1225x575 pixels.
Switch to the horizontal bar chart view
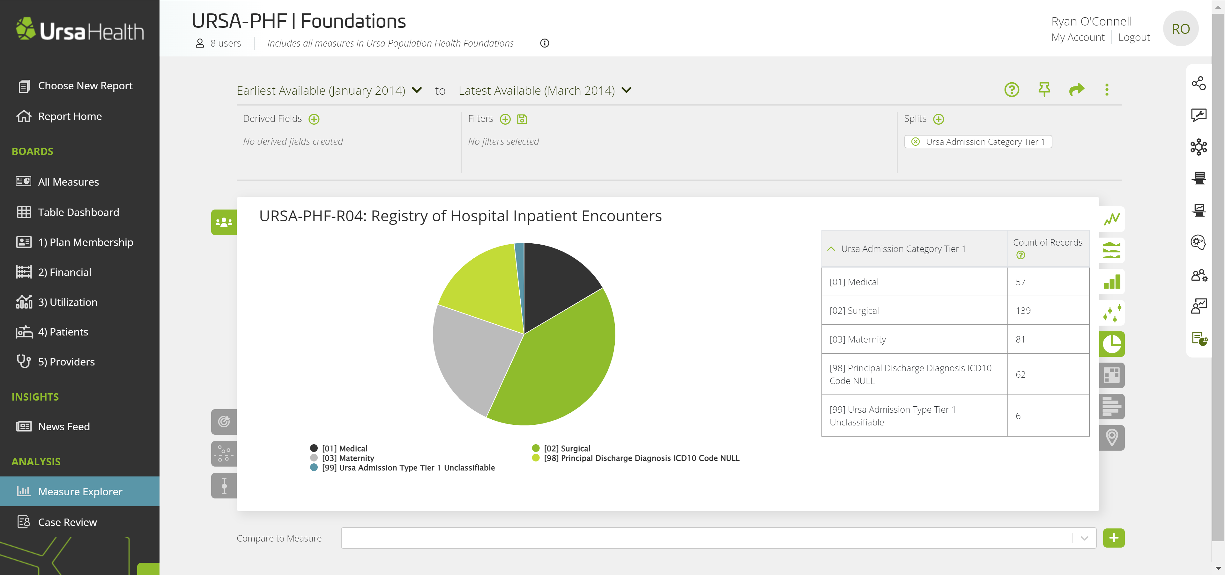pos(1112,407)
